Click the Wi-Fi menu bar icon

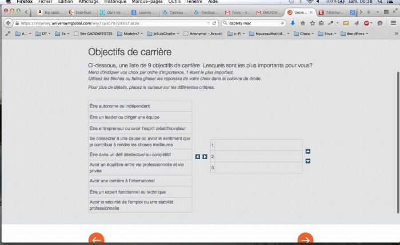click(x=310, y=2)
